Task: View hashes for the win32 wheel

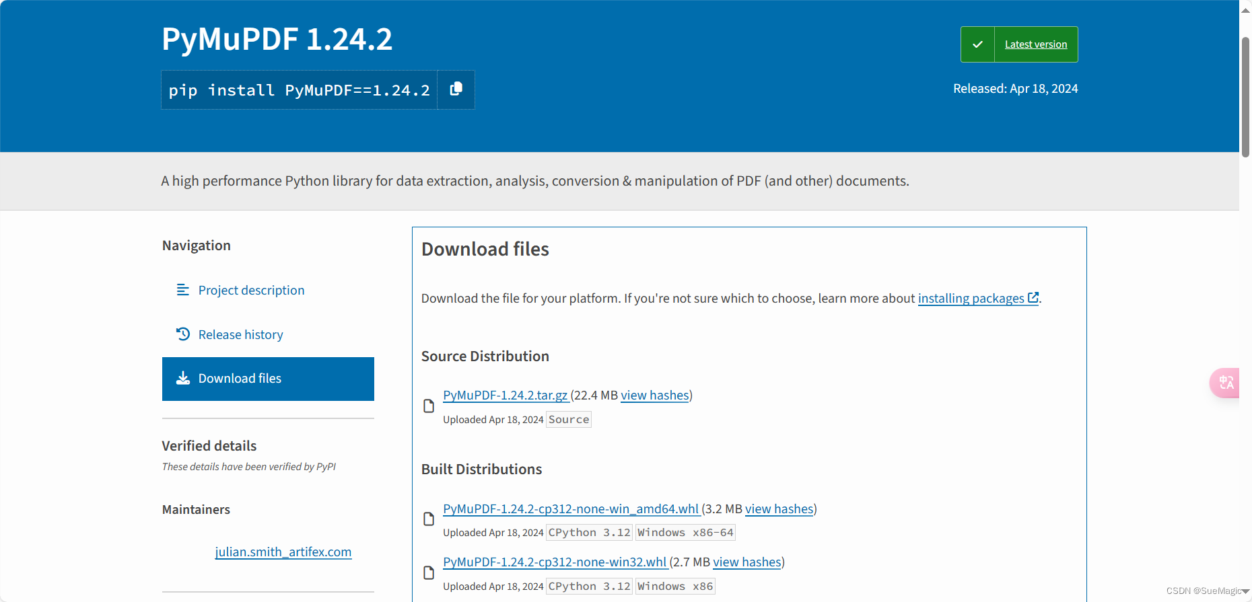Action: coord(747,562)
